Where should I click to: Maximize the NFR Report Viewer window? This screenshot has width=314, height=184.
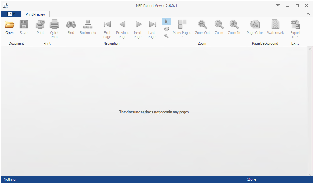point(297,6)
